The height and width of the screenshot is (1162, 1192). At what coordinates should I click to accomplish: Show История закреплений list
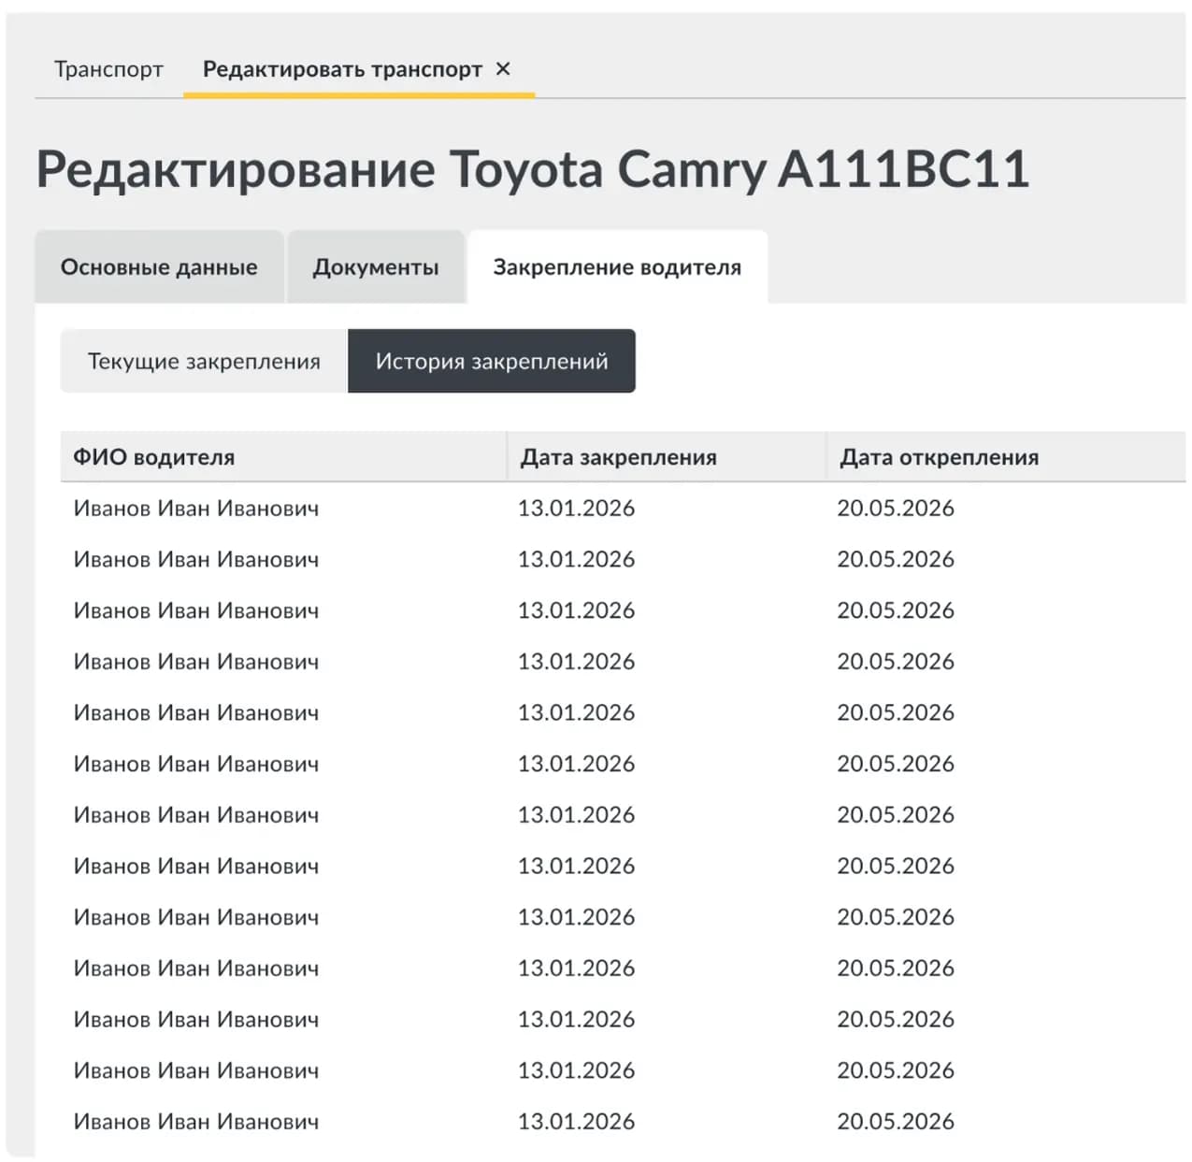[492, 361]
